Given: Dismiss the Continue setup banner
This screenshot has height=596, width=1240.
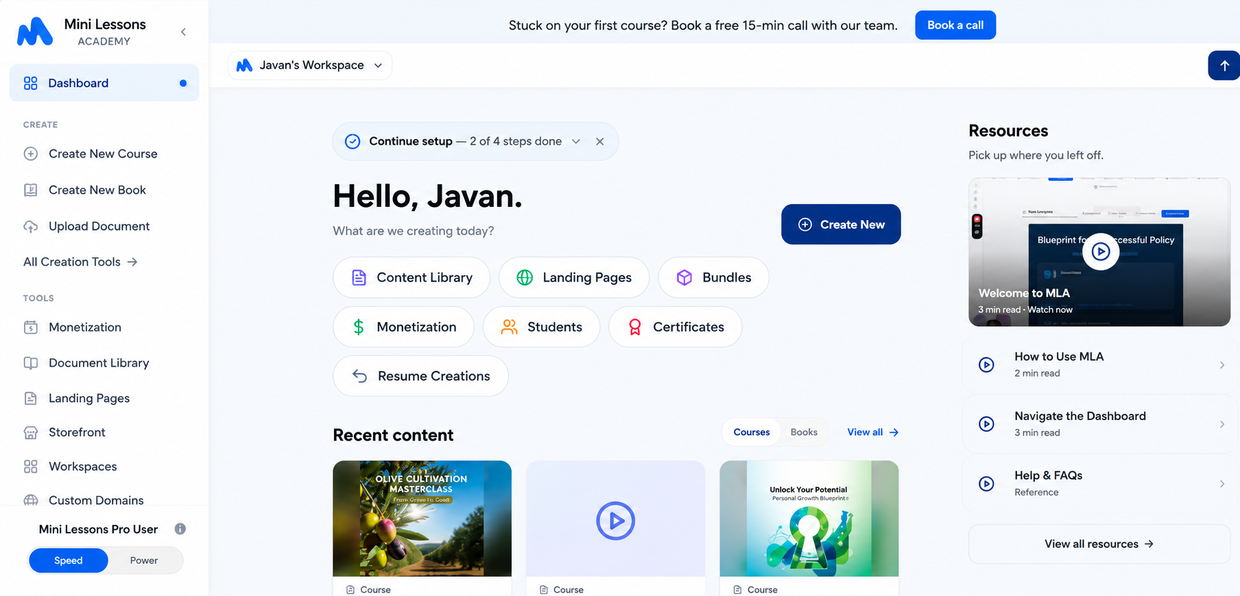Looking at the screenshot, I should [x=600, y=141].
